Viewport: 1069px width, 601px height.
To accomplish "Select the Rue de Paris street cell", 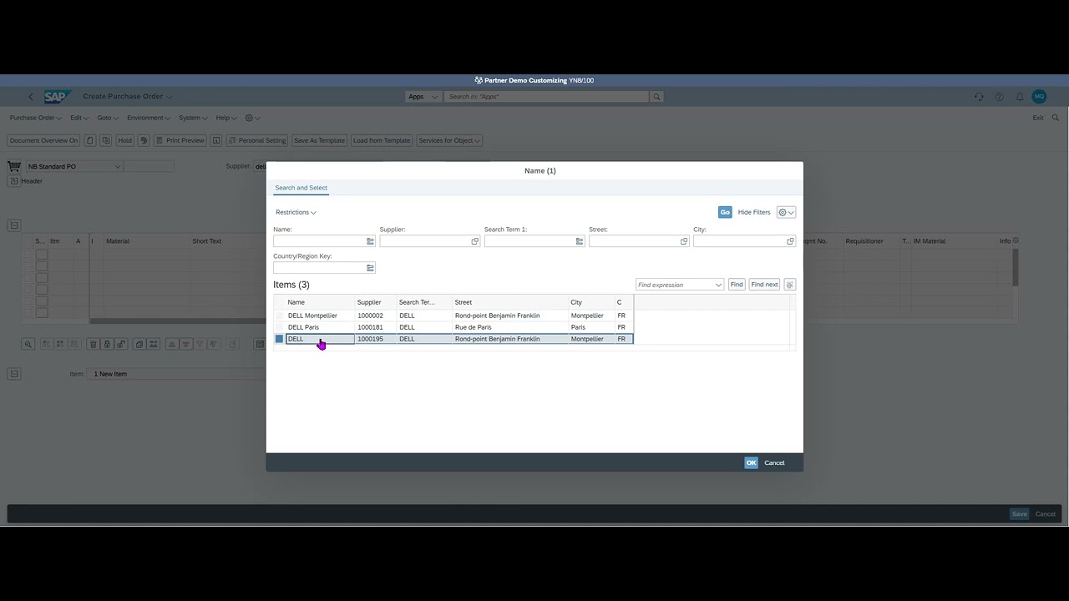I will (x=509, y=327).
